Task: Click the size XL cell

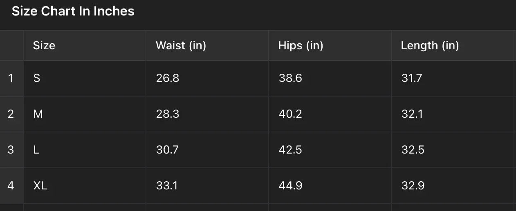Action: [40, 185]
